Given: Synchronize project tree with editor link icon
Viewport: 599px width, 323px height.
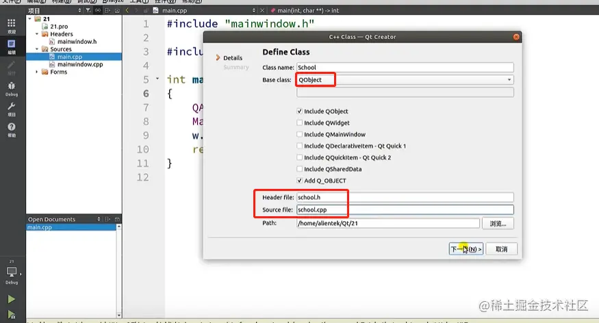Looking at the screenshot, I should tap(98, 10).
